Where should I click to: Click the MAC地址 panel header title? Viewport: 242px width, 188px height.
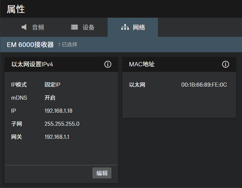point(142,64)
